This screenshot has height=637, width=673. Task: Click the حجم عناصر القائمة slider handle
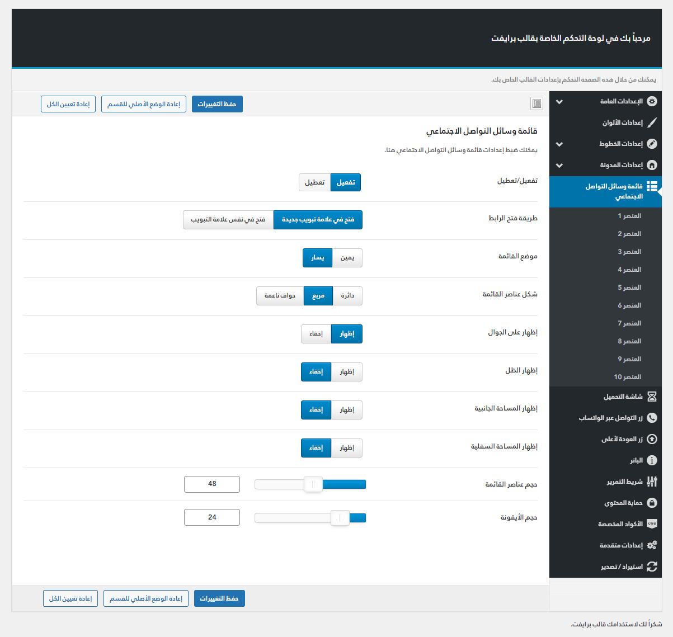[313, 484]
